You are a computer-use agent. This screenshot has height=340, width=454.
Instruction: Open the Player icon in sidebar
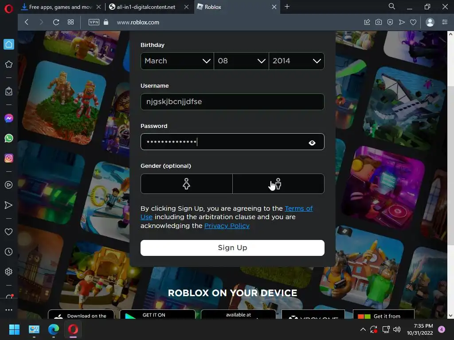9,185
